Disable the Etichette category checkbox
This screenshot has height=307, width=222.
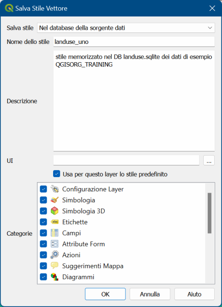43,222
